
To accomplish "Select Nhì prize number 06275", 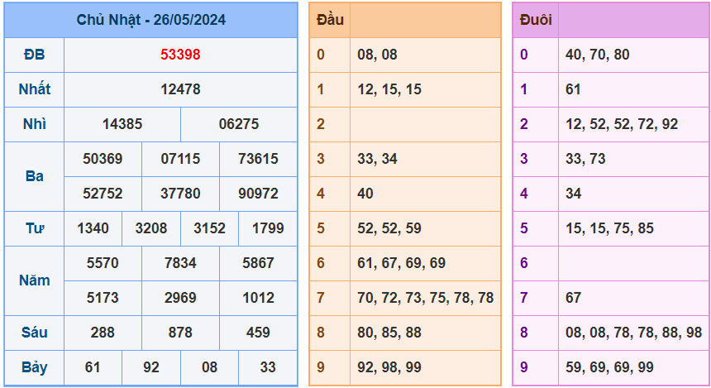I will pos(239,124).
